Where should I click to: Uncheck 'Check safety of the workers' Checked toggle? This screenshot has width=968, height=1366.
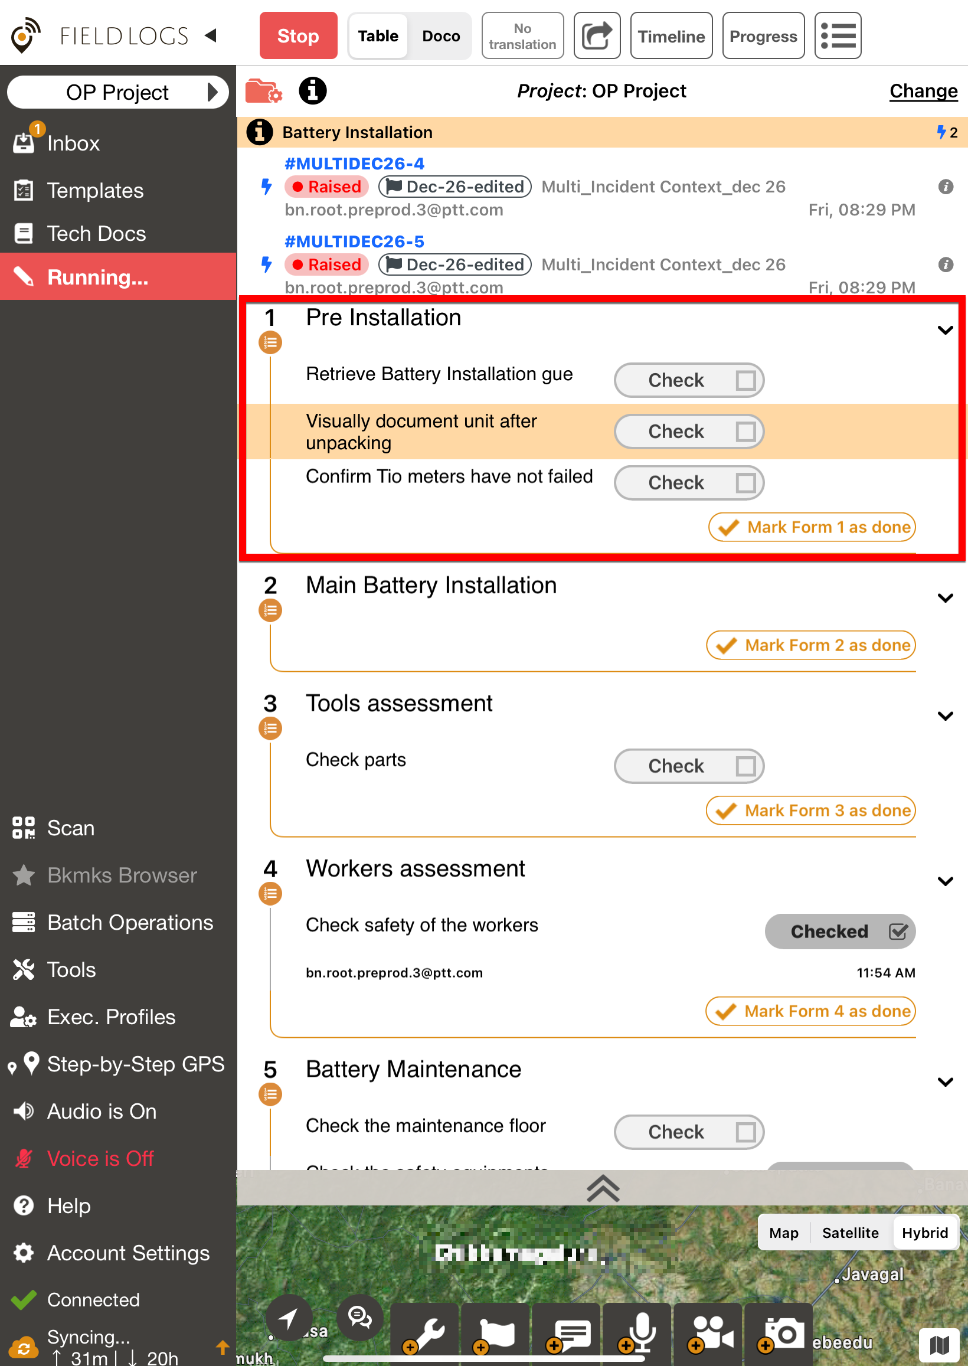click(839, 931)
